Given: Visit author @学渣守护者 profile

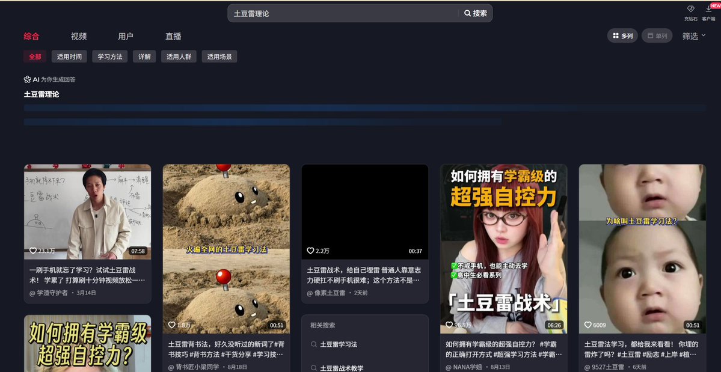Looking at the screenshot, I should [49, 293].
